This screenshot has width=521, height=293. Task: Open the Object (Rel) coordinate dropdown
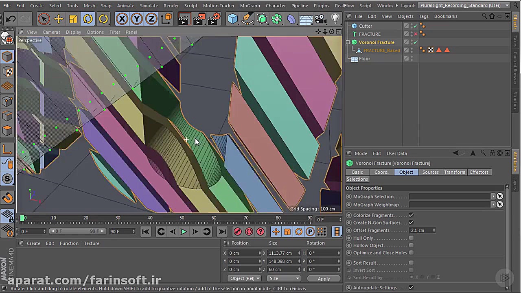tap(244, 278)
